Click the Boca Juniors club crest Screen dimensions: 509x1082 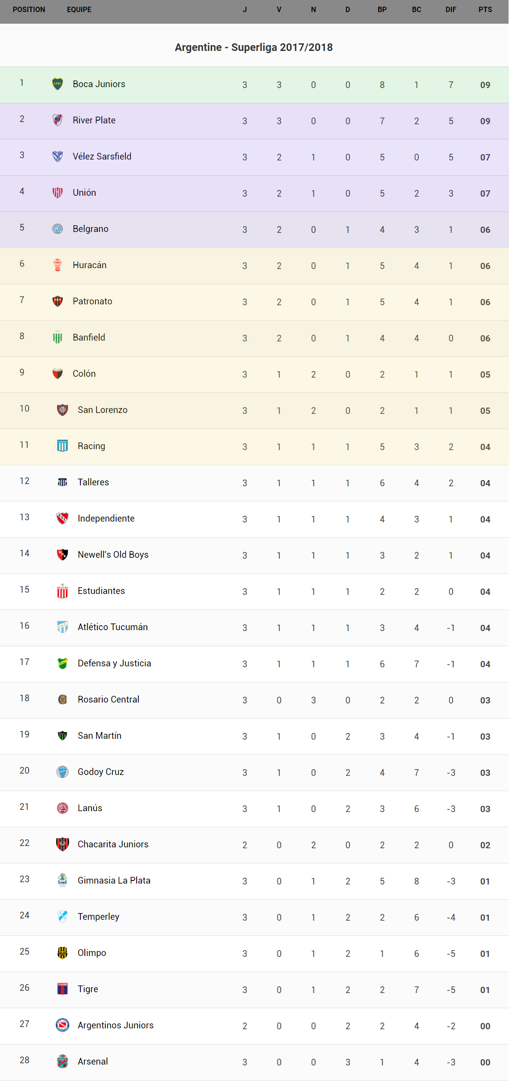[58, 84]
